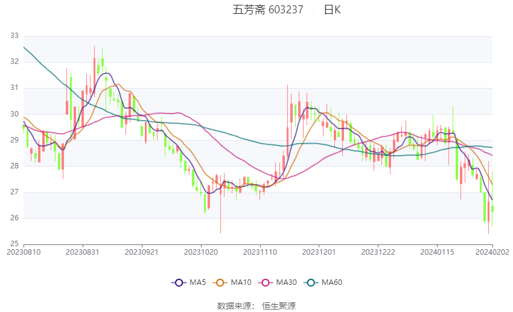Select the 20231201 date axis label
The height and width of the screenshot is (312, 513).
(x=319, y=252)
